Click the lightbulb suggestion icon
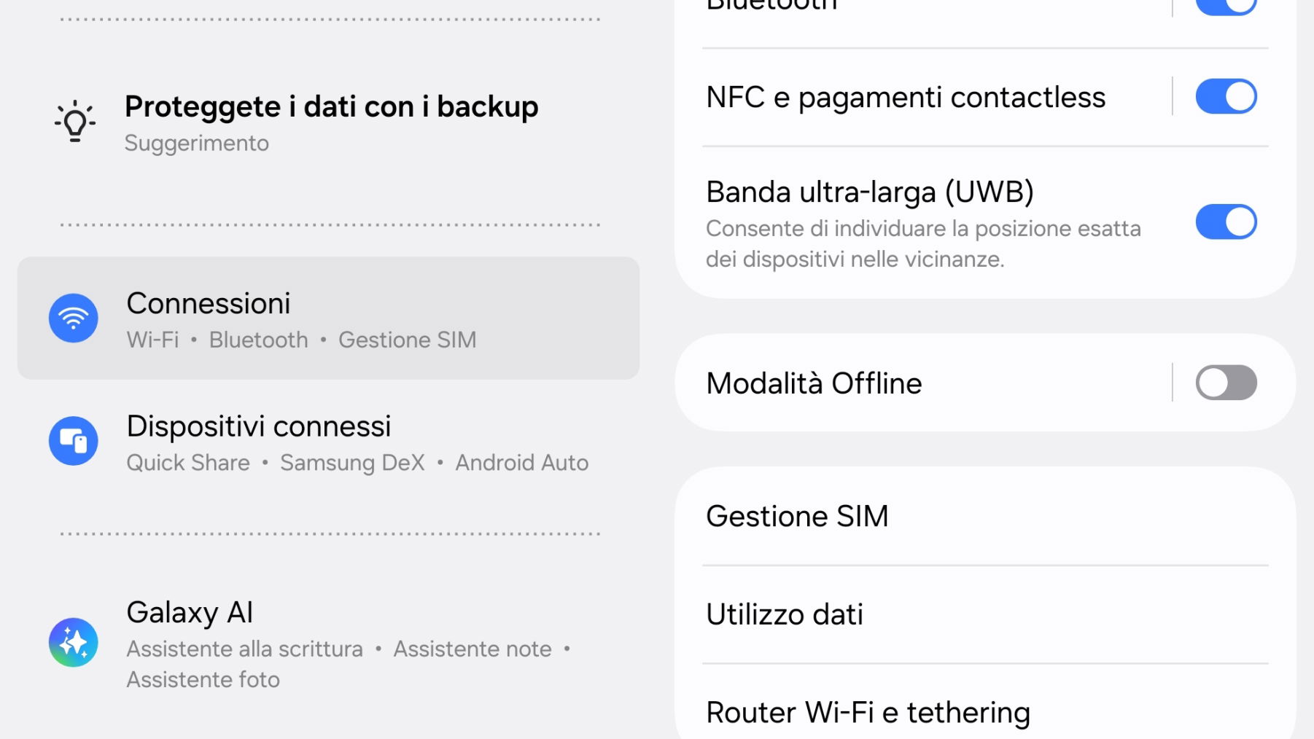1314x739 pixels. 74,121
